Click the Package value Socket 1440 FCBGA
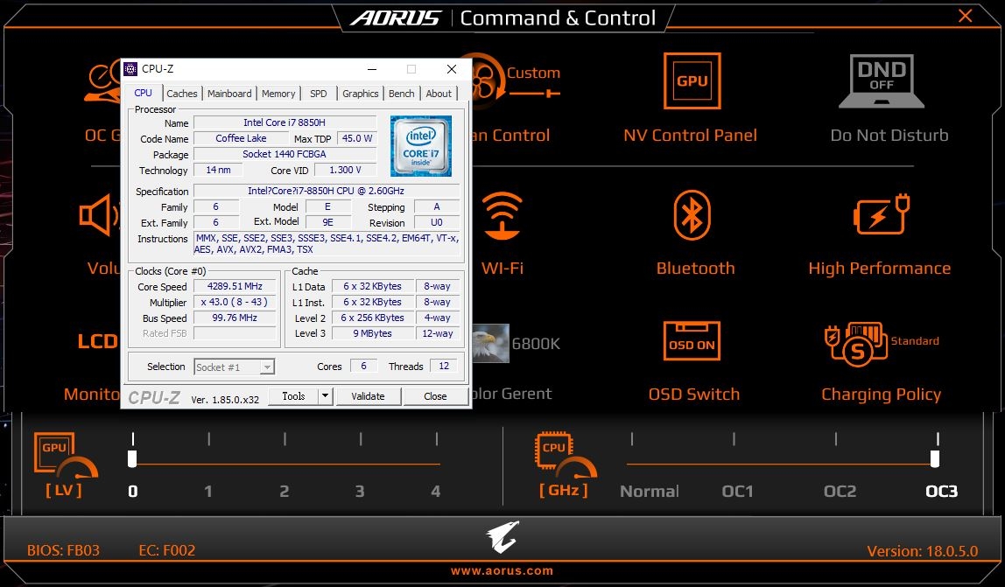Viewport: 1005px width, 587px height. tap(285, 154)
